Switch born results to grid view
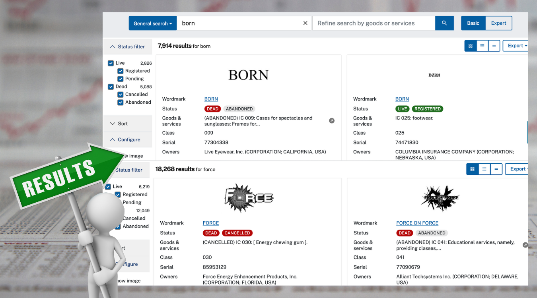The image size is (537, 298). pos(471,46)
